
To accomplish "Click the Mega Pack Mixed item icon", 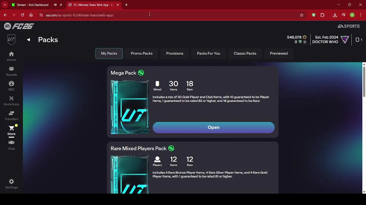I will 157,84.
